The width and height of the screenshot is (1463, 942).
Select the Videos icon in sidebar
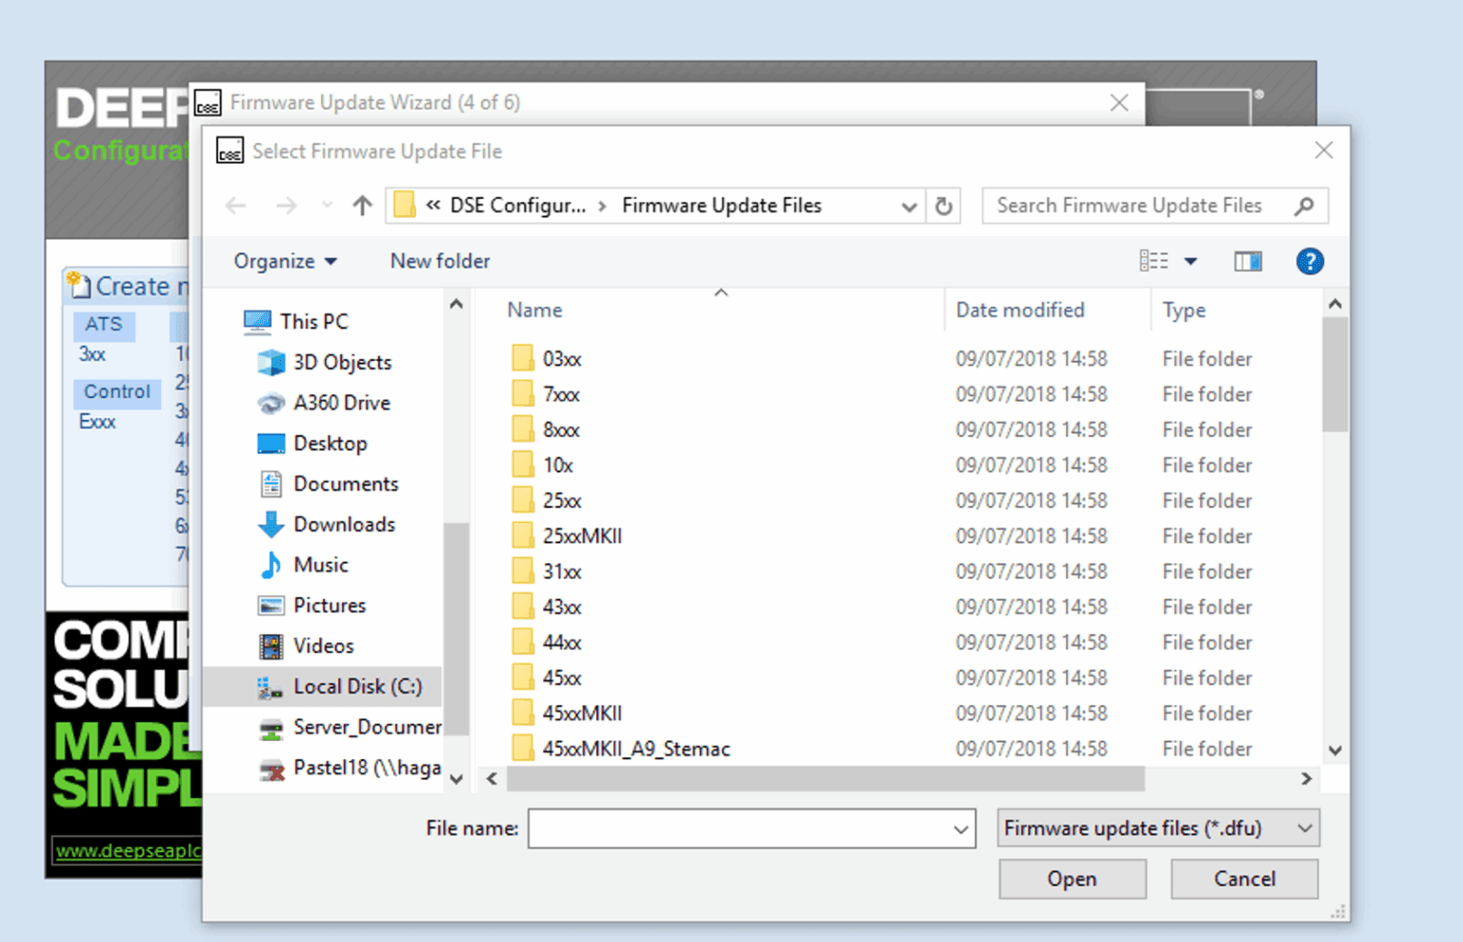click(271, 646)
